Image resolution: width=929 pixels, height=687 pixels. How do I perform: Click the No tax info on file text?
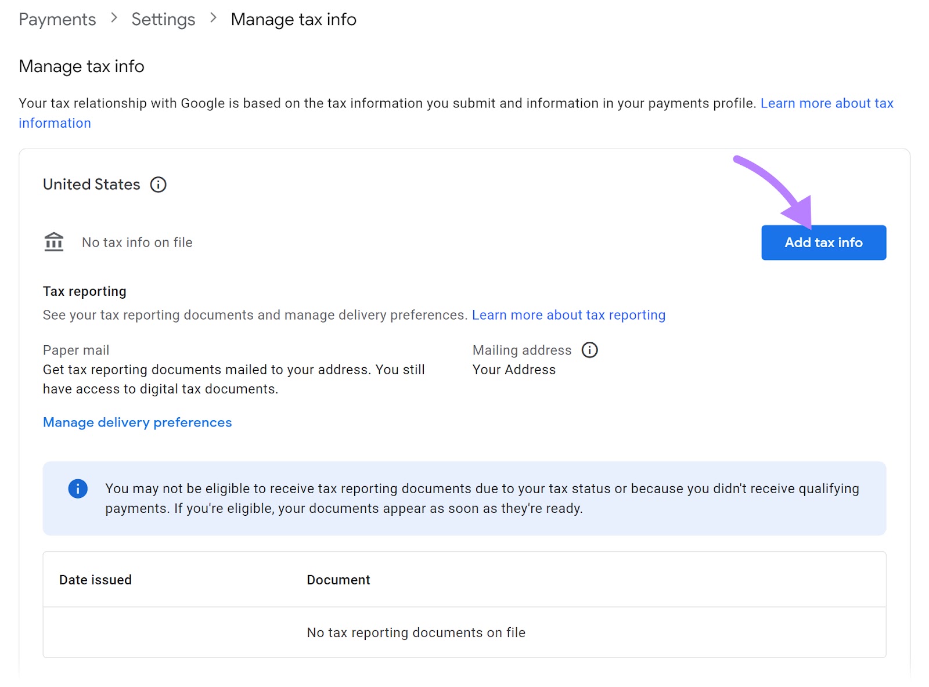(x=137, y=243)
